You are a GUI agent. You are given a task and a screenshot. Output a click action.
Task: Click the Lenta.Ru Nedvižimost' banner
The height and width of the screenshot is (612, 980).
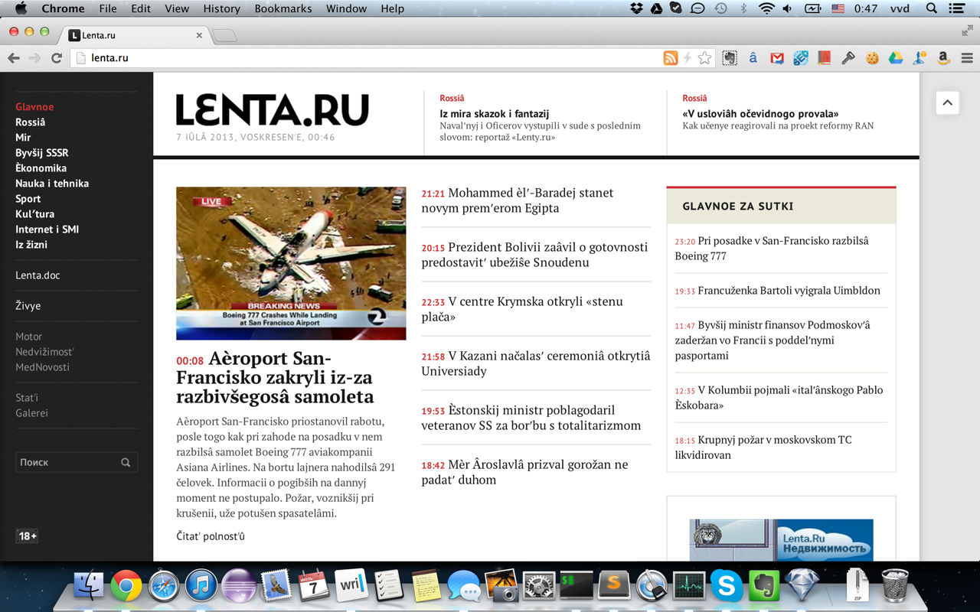781,540
